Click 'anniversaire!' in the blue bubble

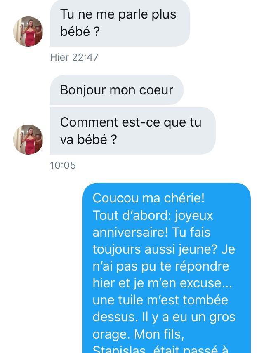pyautogui.click(x=130, y=232)
